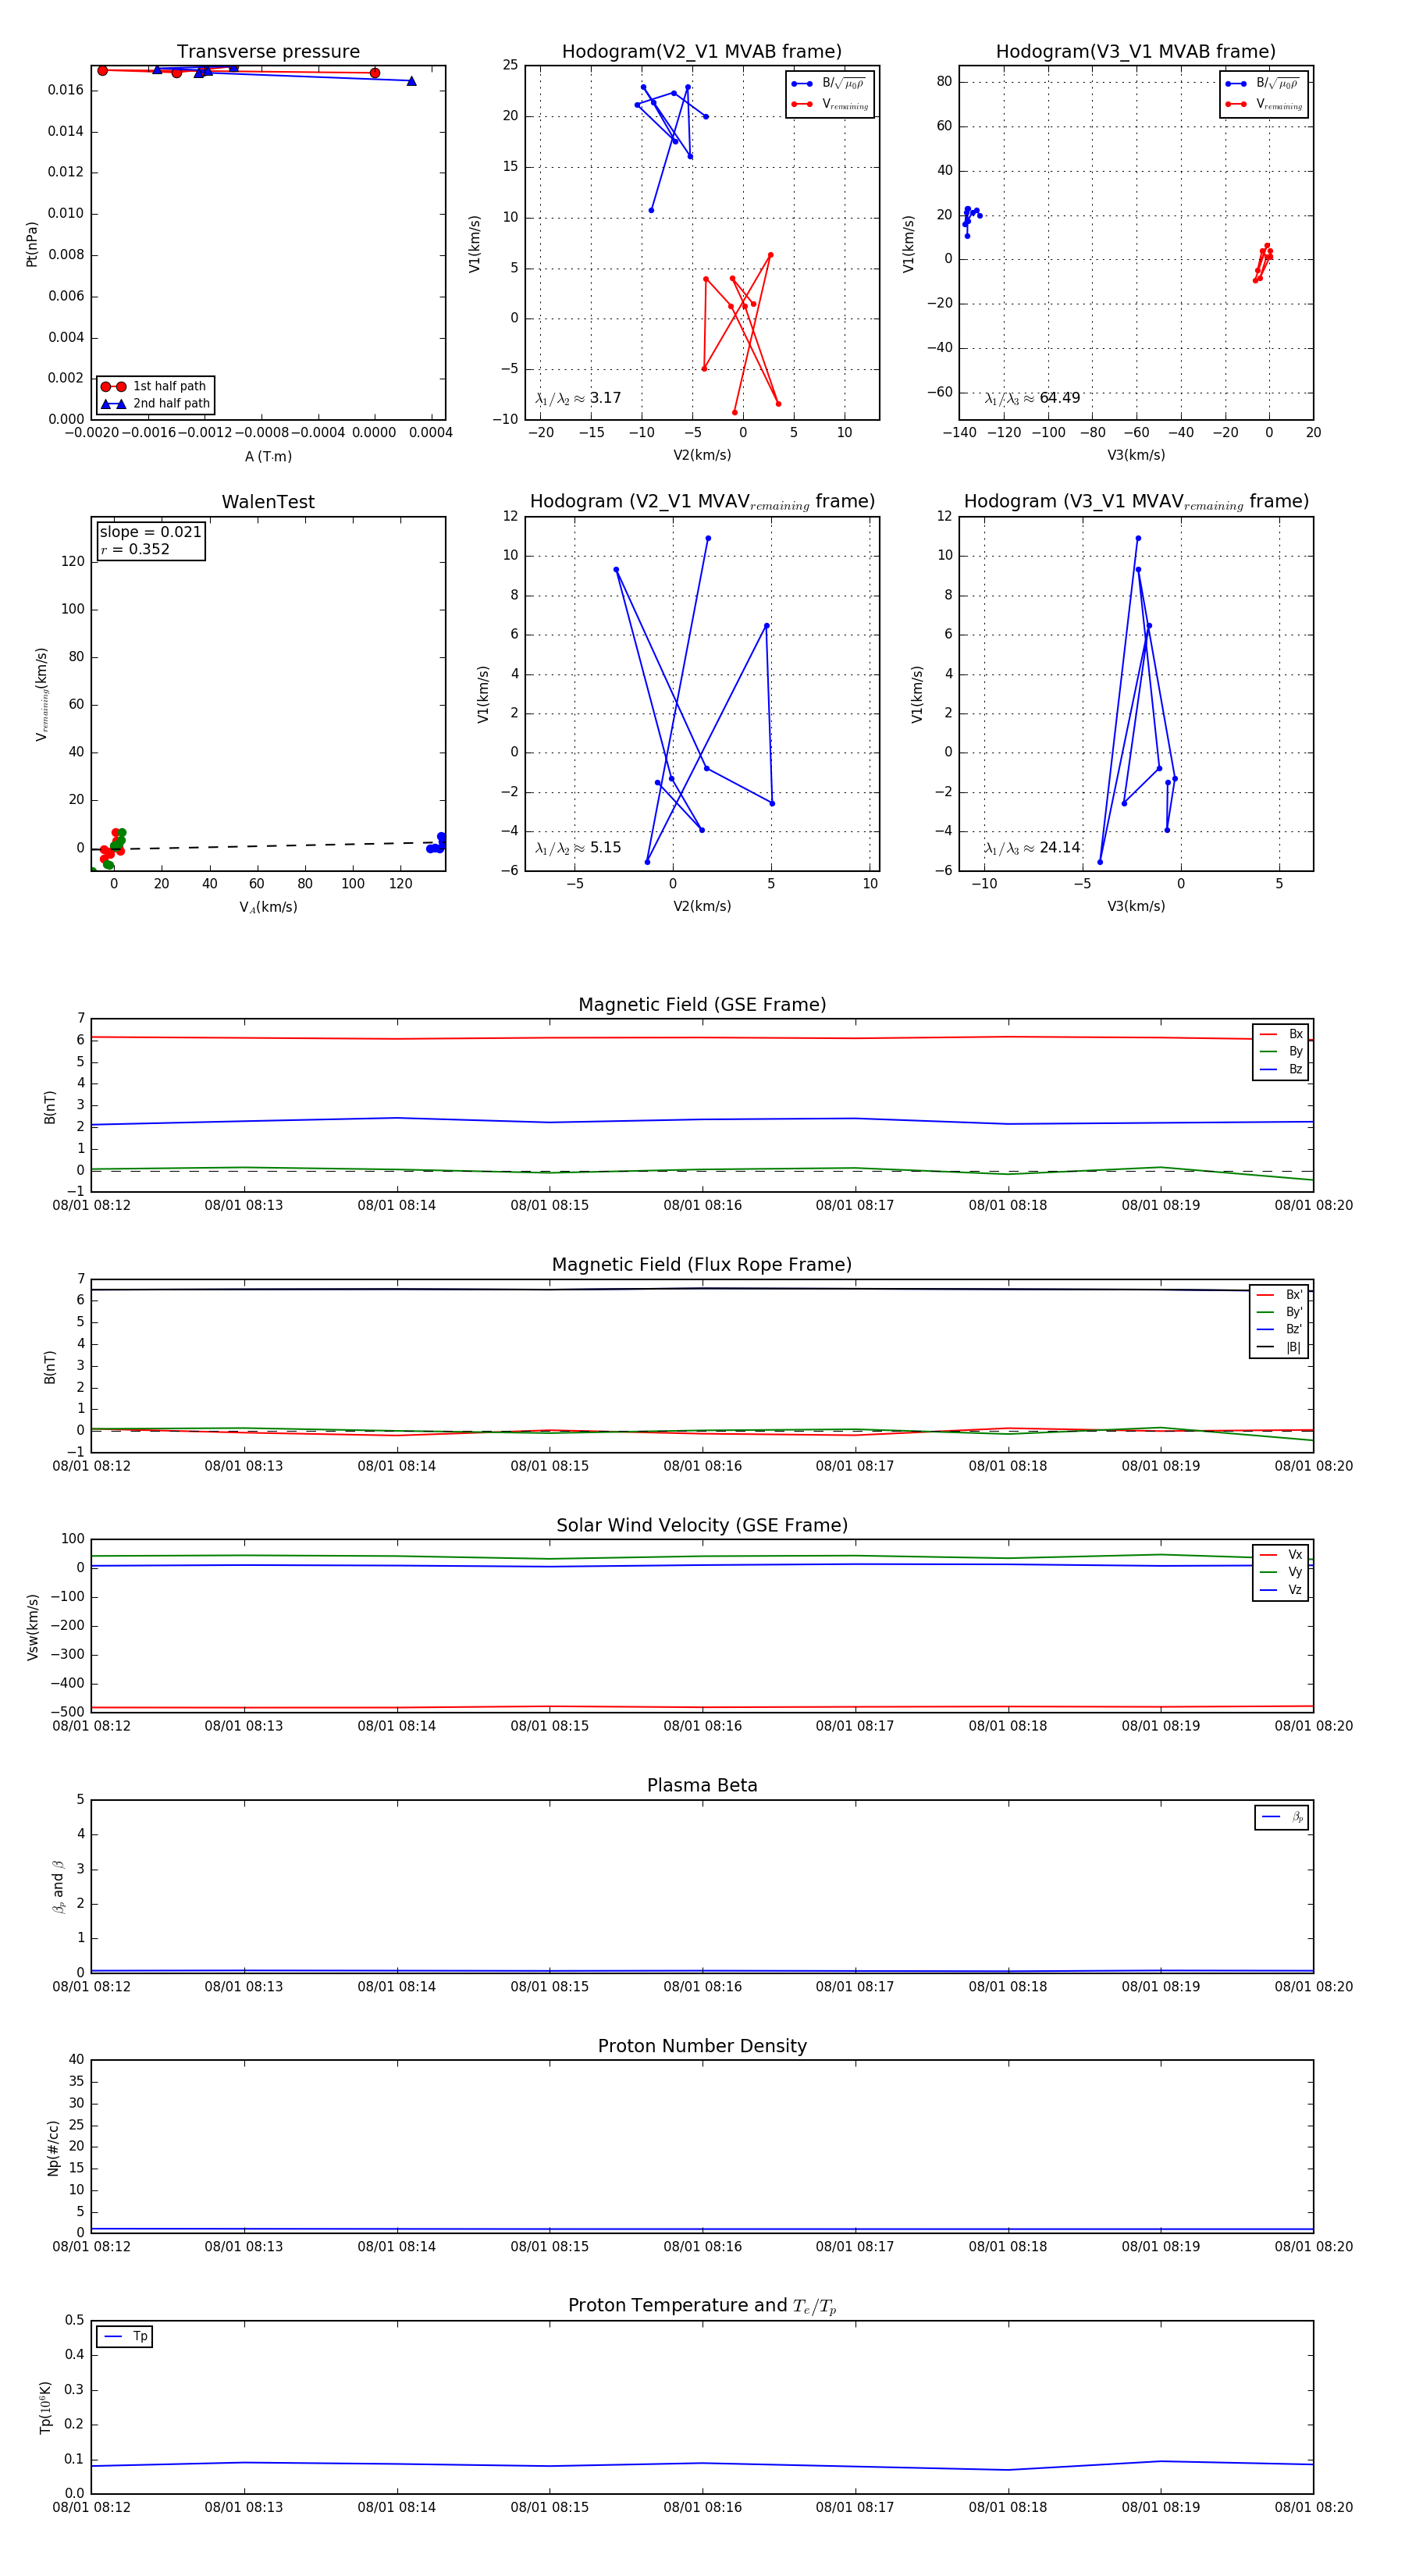Click the eigenvalue ratio text '5.15'
1405x2576 pixels.
click(x=606, y=848)
